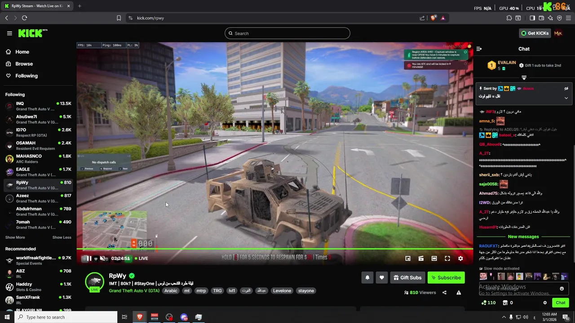Report the stream with the warning icon

[459, 292]
